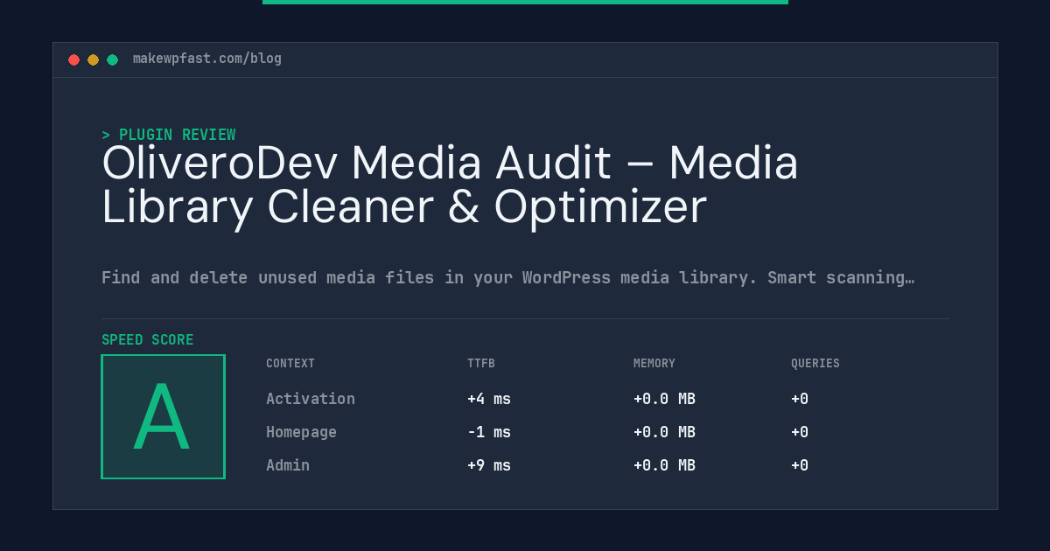Click the Homepage memory '+0.0 MB' value
1050x551 pixels.
point(664,432)
